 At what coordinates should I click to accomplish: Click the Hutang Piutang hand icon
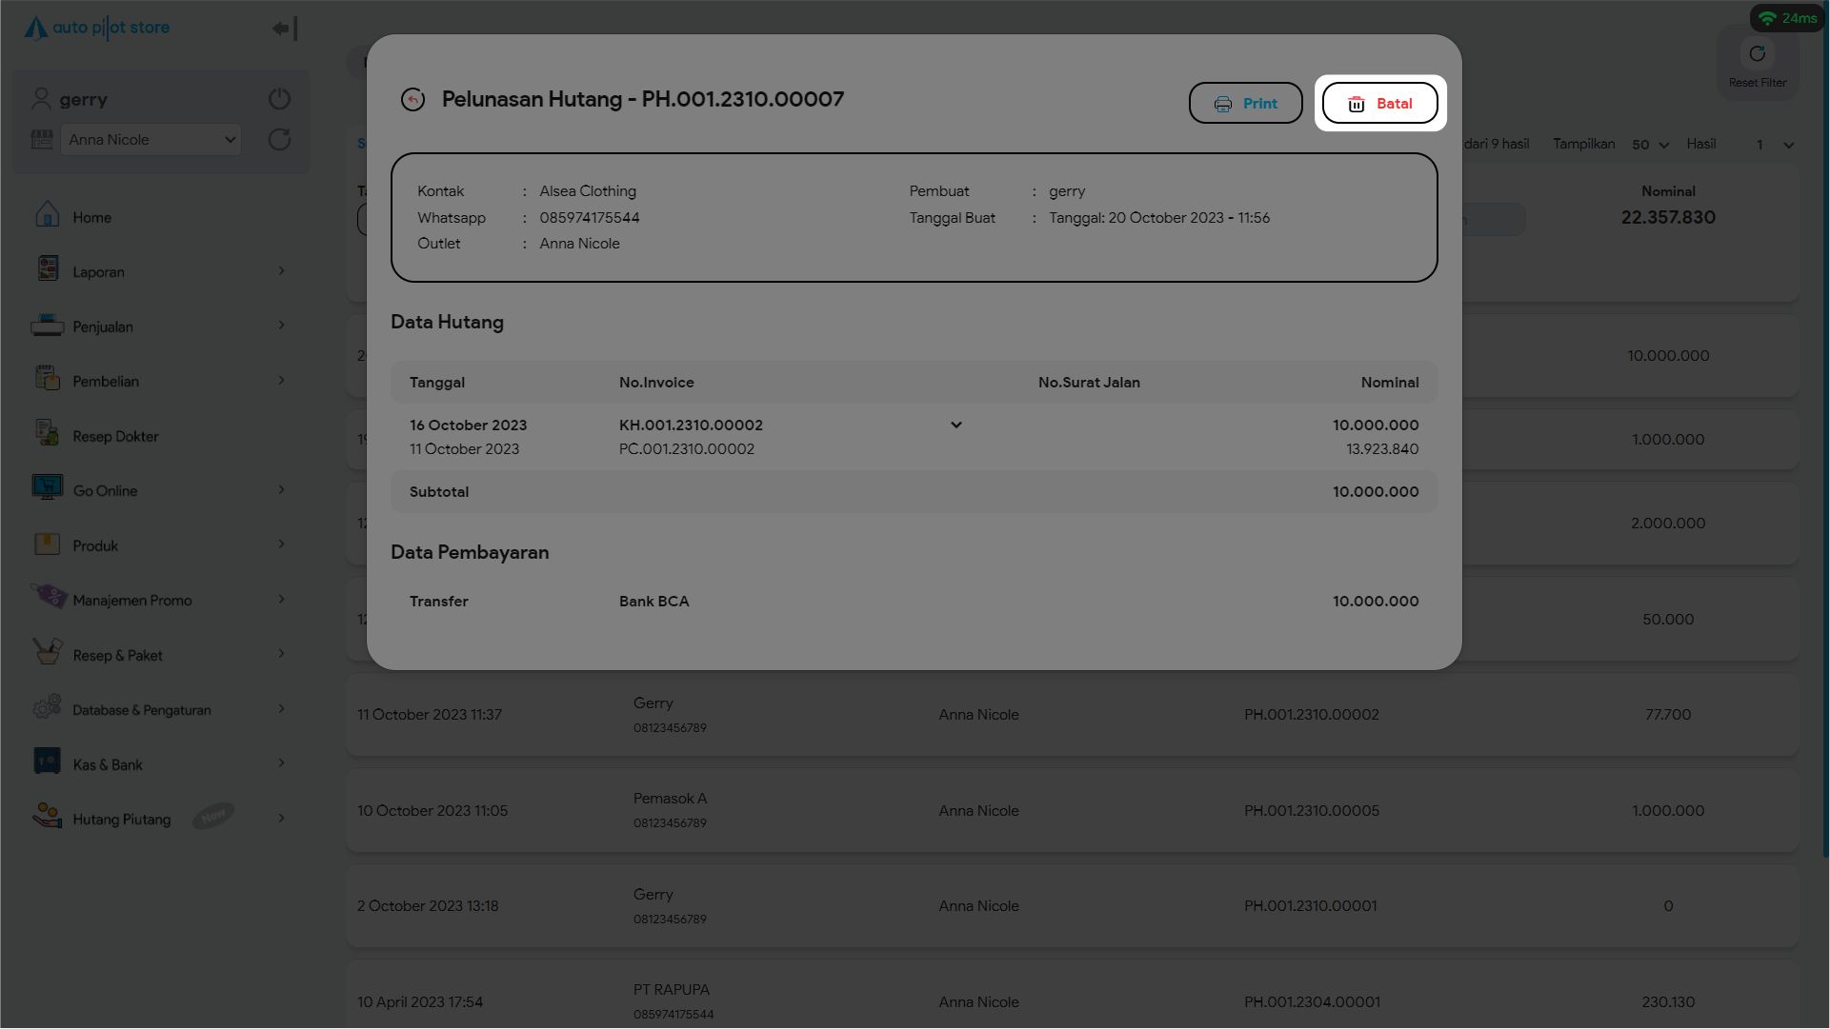tap(47, 817)
